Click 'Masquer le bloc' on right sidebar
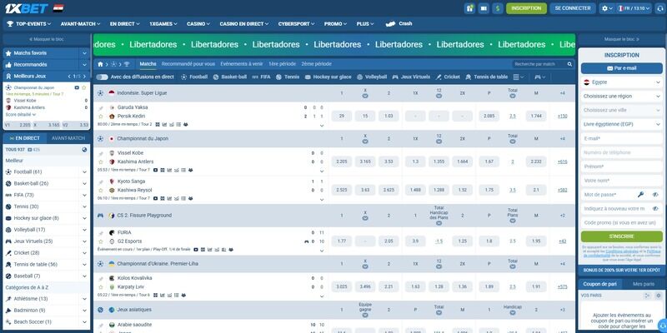The image size is (667, 333). [x=621, y=39]
